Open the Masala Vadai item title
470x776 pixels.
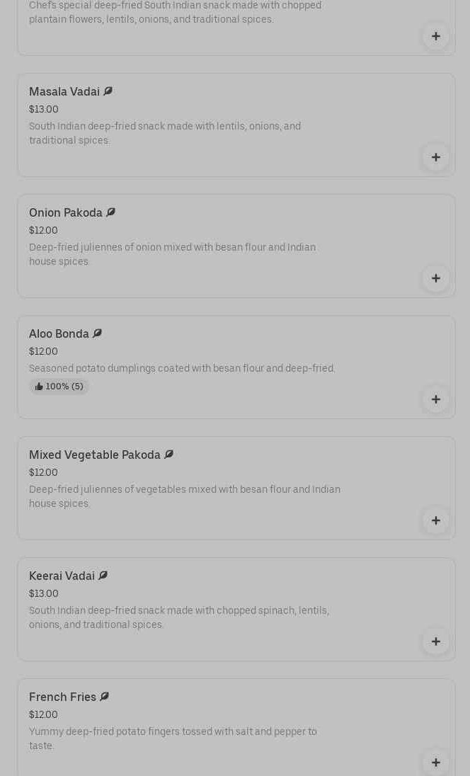pos(64,92)
